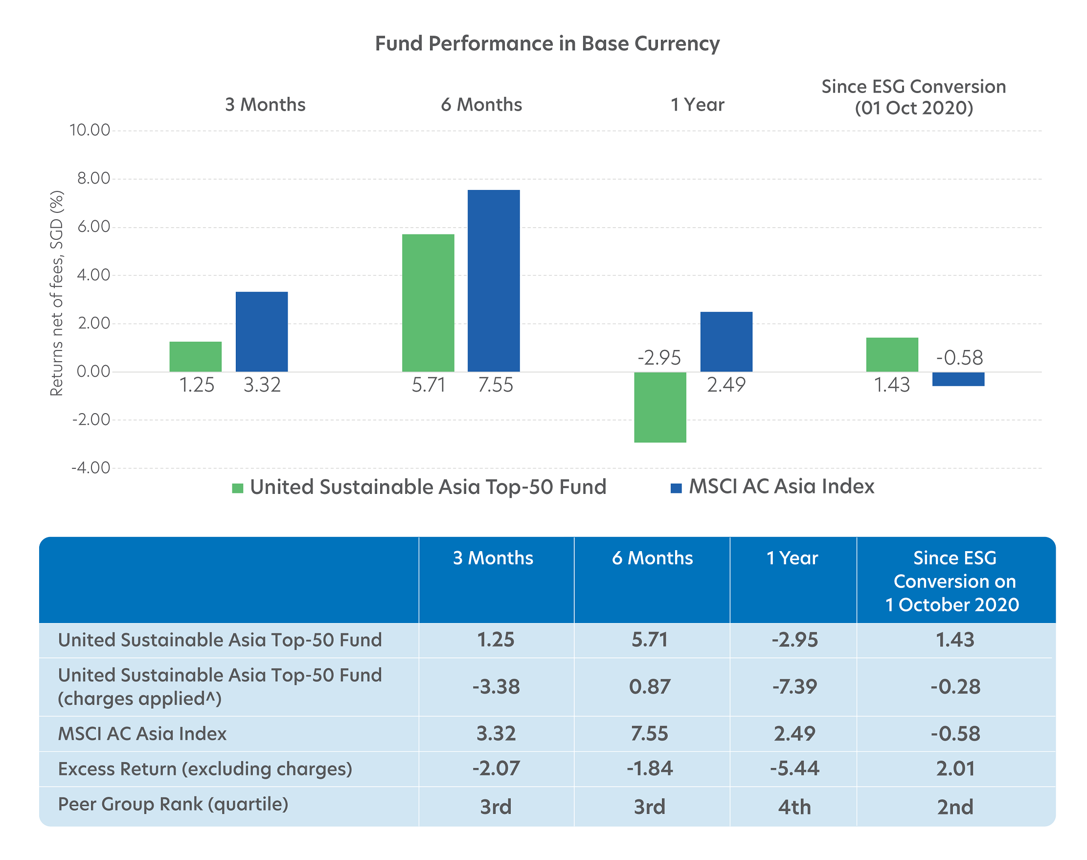Select the '3 Months' chart category label
Image resolution: width=1087 pixels, height=860 pixels.
[x=265, y=105]
